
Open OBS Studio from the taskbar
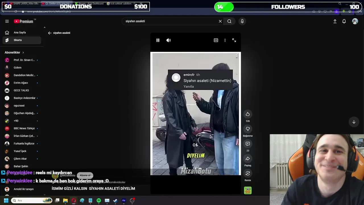click(132, 200)
